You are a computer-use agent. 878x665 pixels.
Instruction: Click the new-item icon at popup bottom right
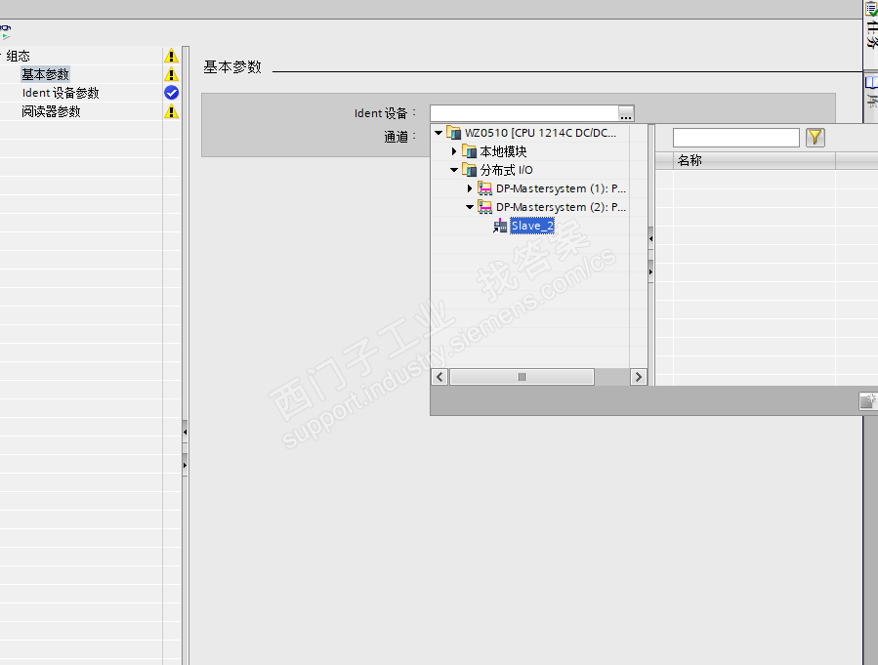point(868,400)
